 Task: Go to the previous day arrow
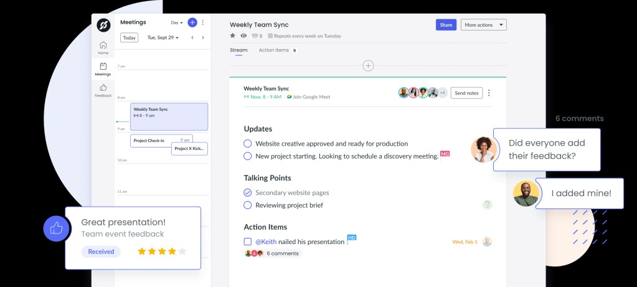(192, 38)
